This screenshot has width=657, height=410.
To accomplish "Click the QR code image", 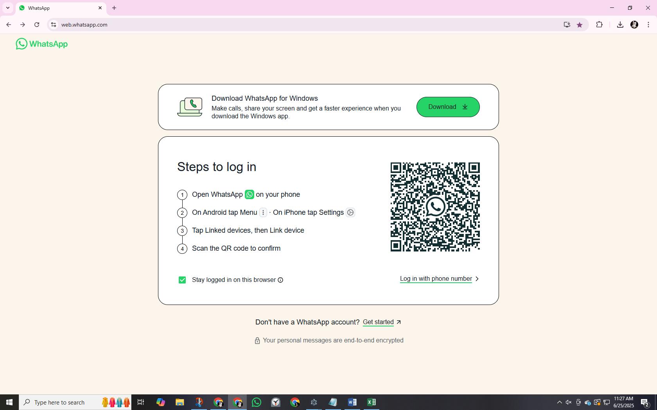I will tap(435, 207).
